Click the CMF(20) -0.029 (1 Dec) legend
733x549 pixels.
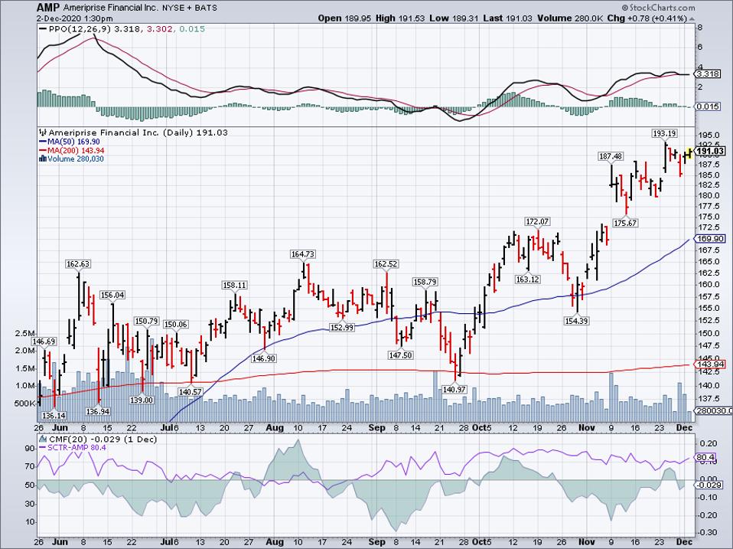[103, 439]
